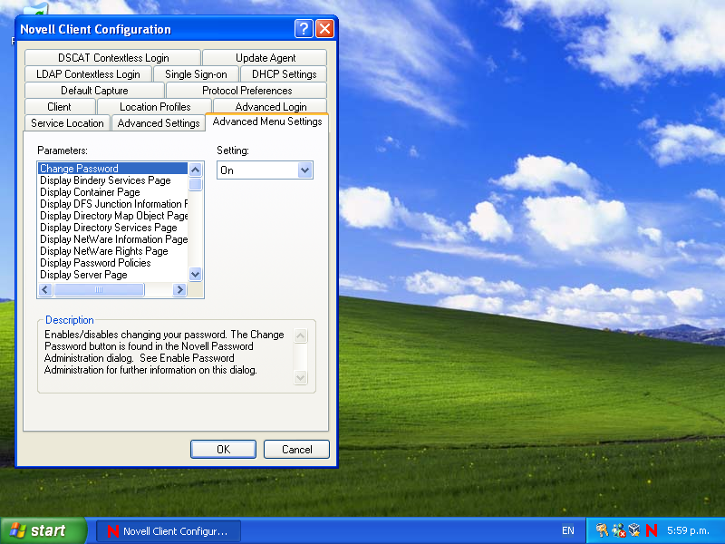Switch to the Advanced Login tab
The height and width of the screenshot is (544, 725).
pyautogui.click(x=271, y=107)
